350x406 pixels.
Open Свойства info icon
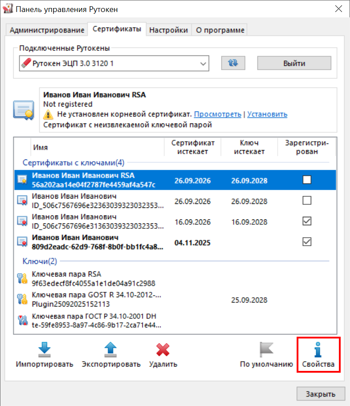[318, 350]
